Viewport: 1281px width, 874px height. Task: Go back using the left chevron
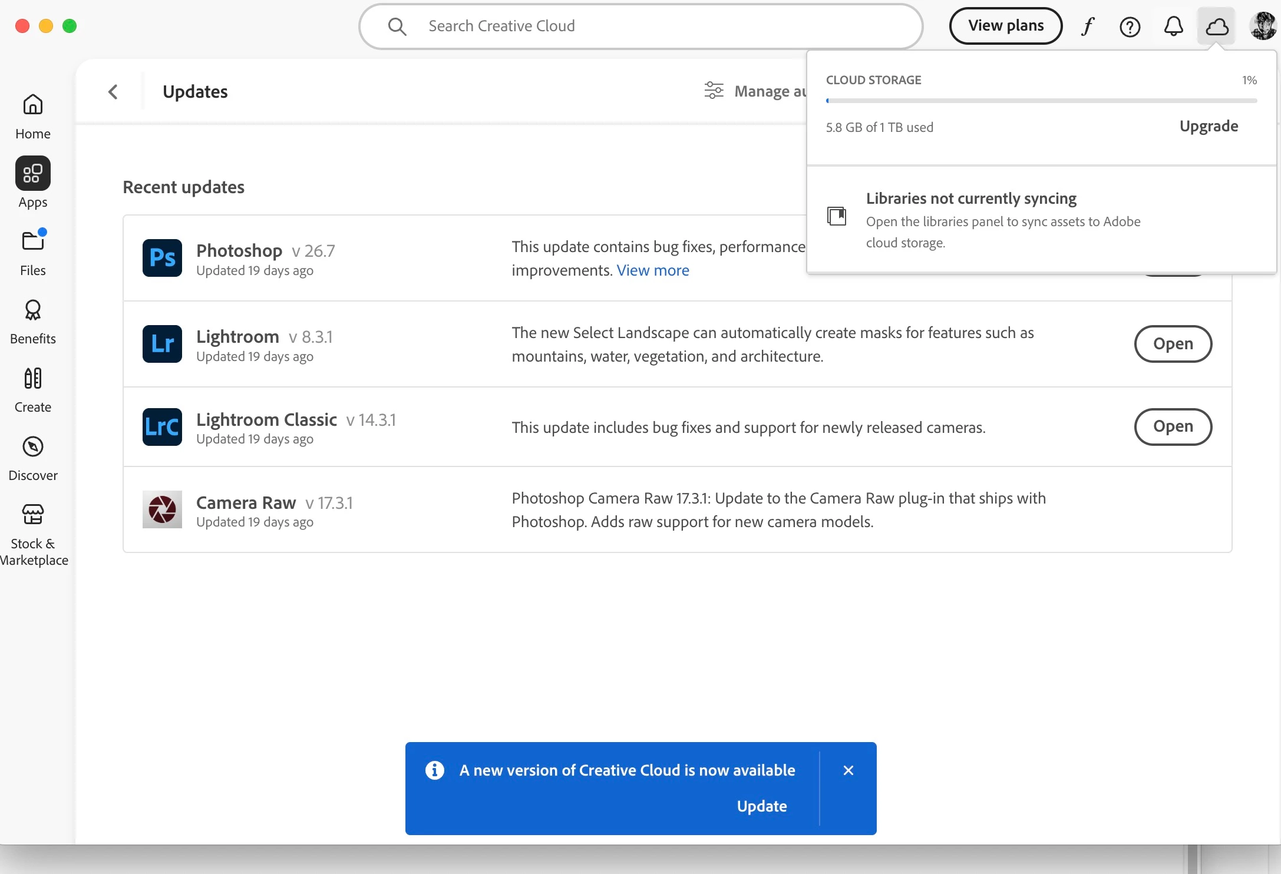coord(113,92)
